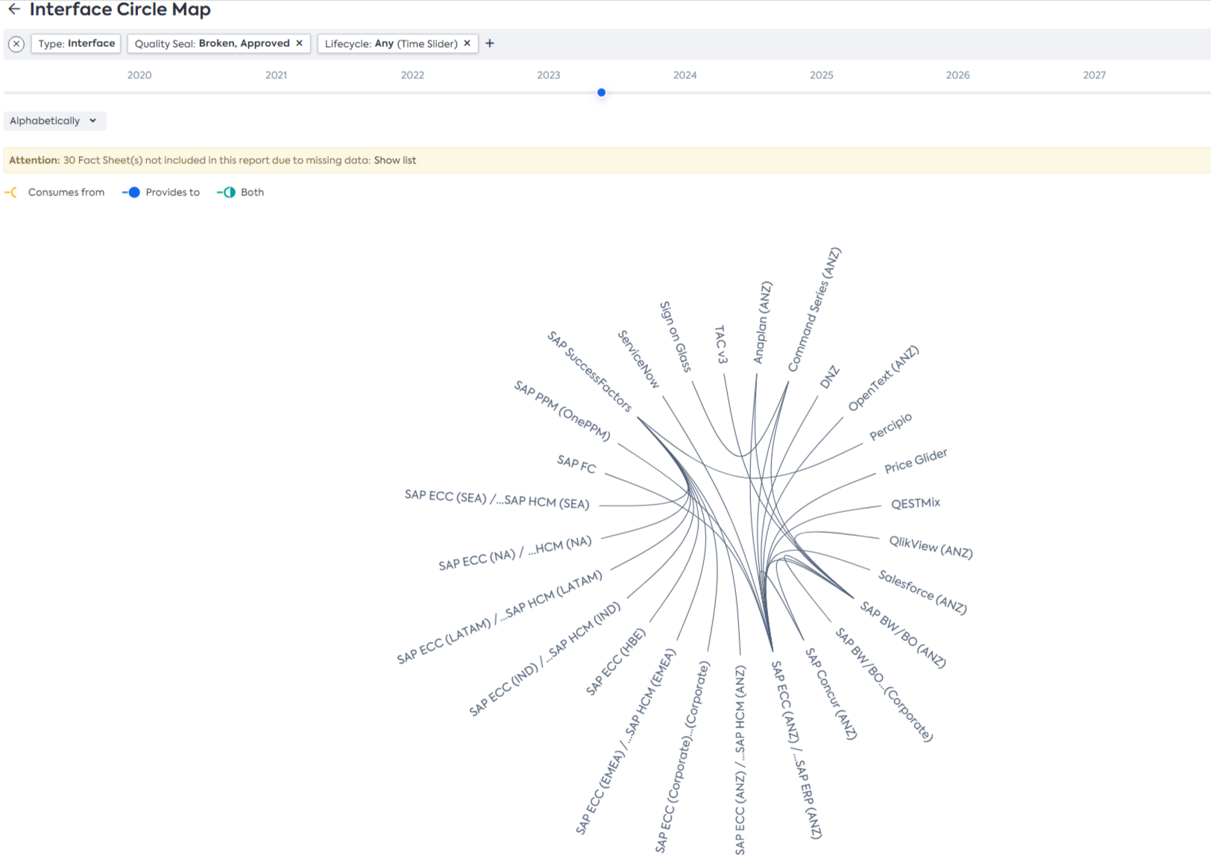Select the SAP ECC (Corporate)...(Corporate) label
The width and height of the screenshot is (1211, 861).
tap(682, 757)
